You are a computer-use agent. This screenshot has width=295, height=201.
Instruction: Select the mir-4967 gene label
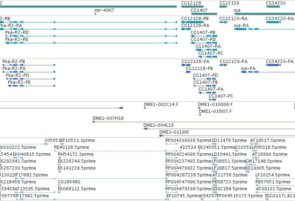104,10
